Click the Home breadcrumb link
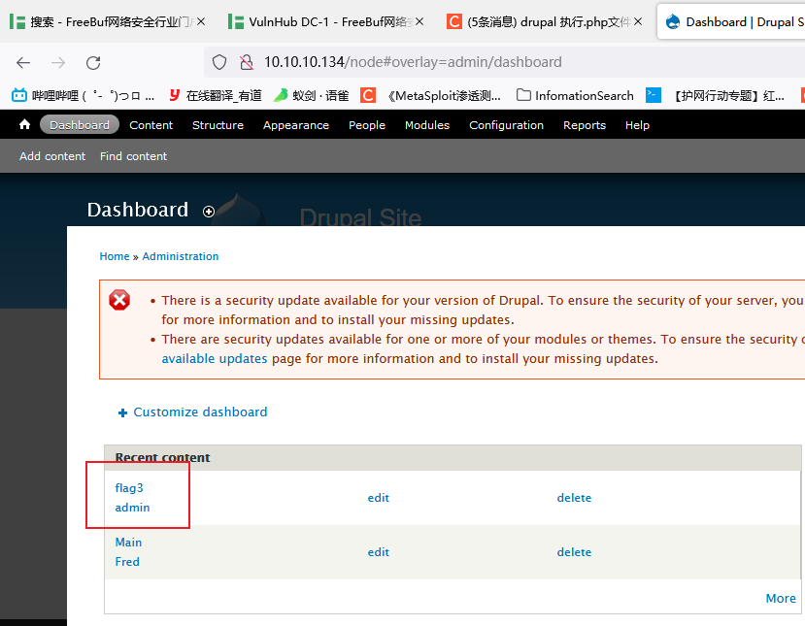Viewport: 805px width, 626px height. pos(115,256)
